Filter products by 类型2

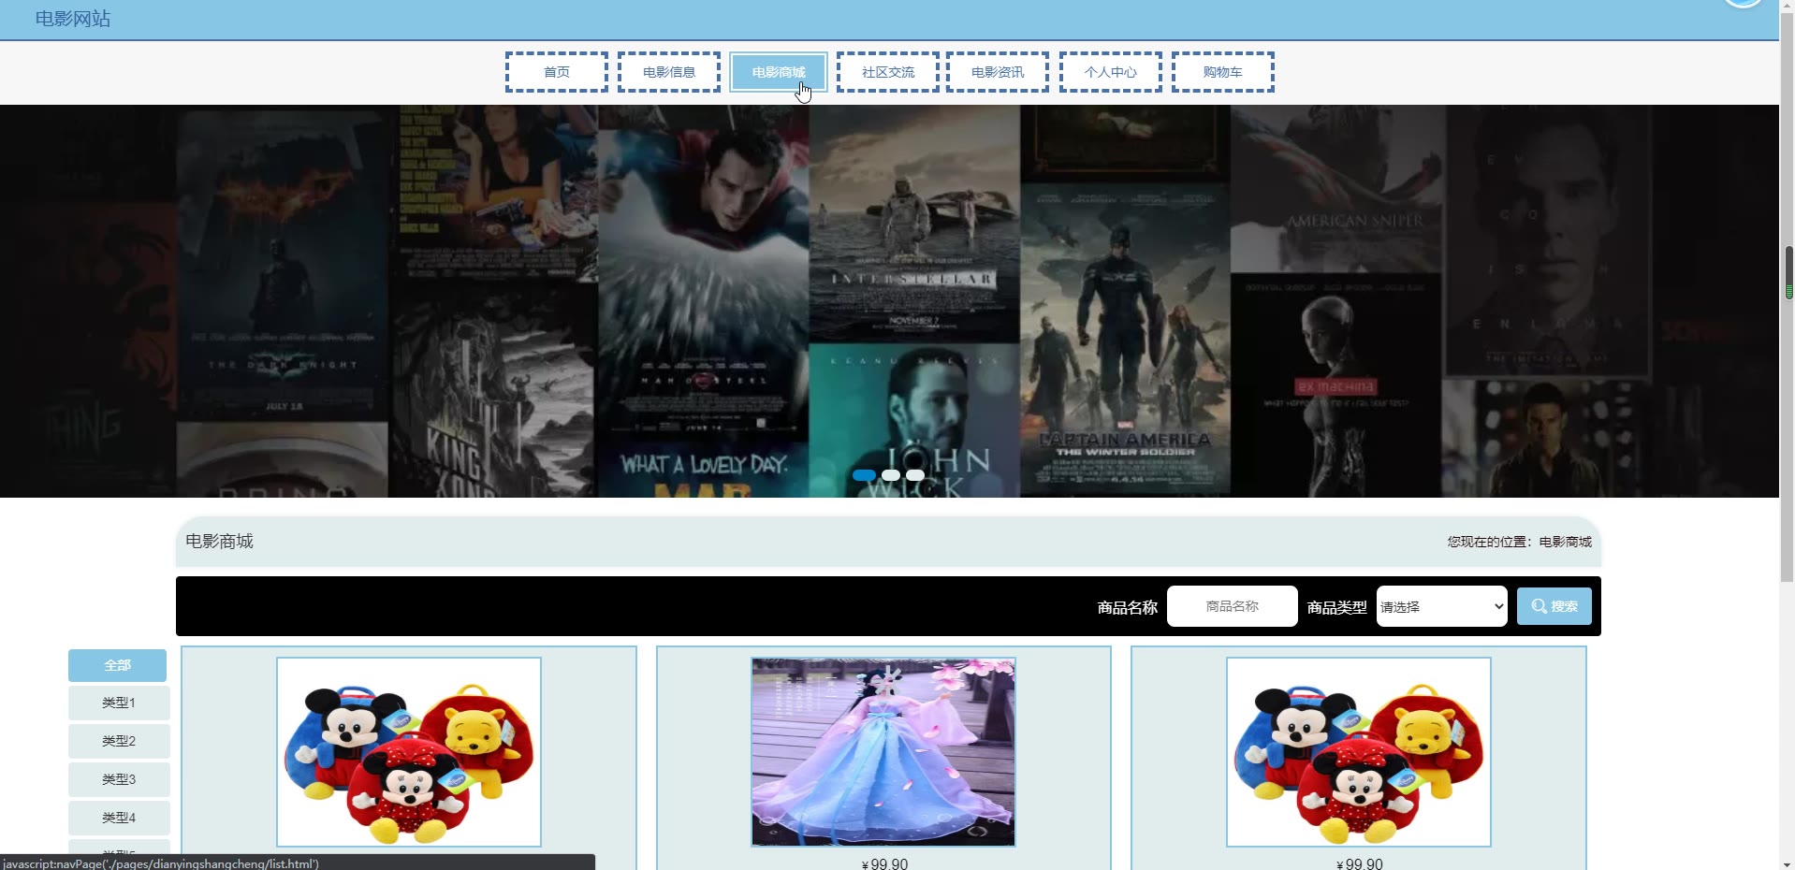click(x=119, y=741)
